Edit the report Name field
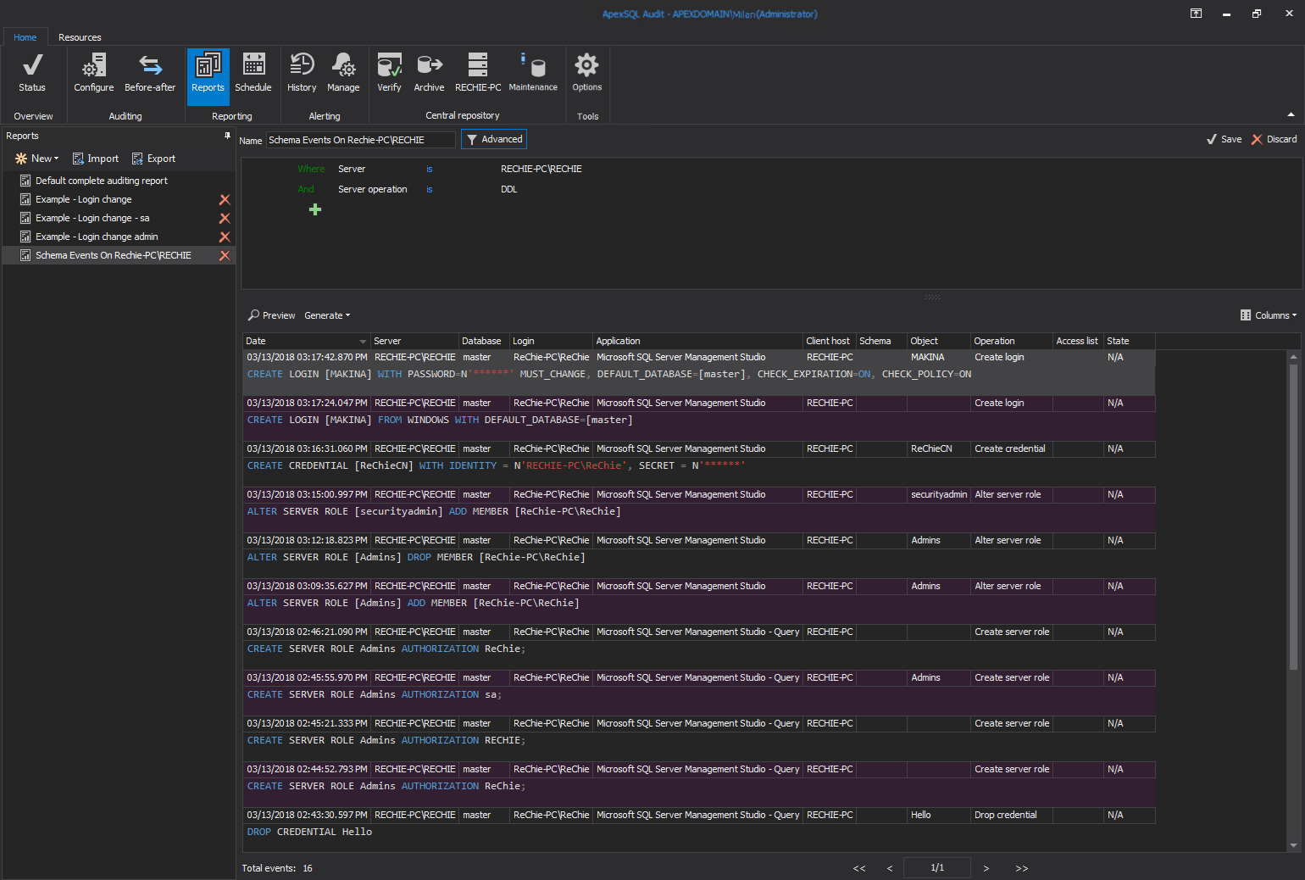The width and height of the screenshot is (1305, 880). click(360, 138)
